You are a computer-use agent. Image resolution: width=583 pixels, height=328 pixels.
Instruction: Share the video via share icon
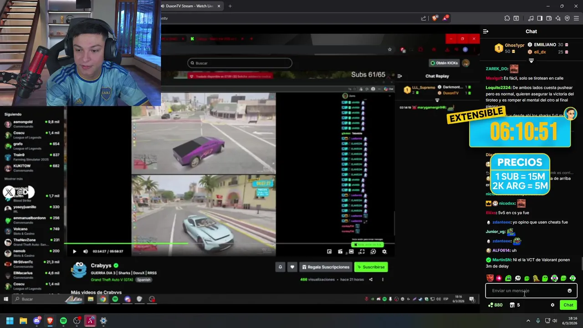(x=371, y=280)
